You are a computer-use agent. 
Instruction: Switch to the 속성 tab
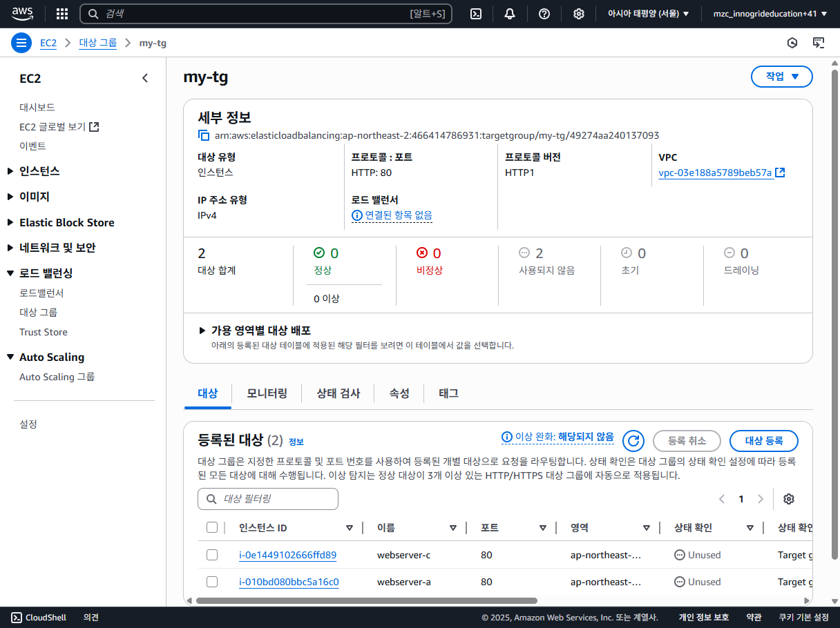click(x=399, y=393)
